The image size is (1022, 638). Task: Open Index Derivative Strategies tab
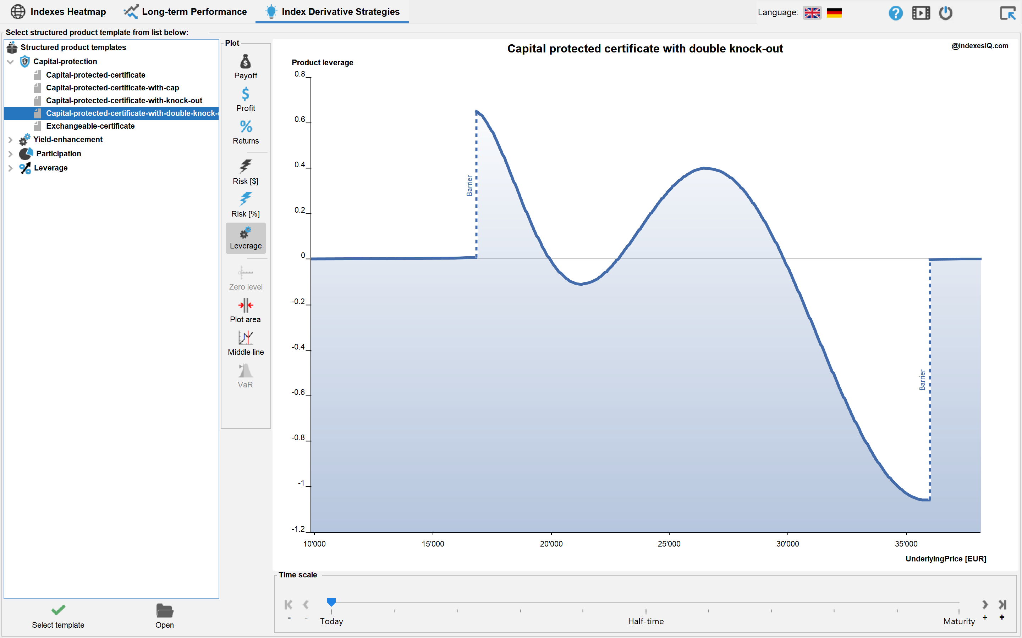pos(332,12)
